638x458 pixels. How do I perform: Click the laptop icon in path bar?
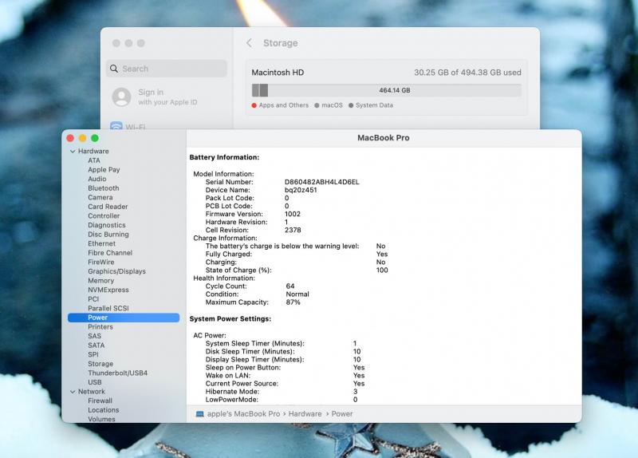pyautogui.click(x=200, y=414)
